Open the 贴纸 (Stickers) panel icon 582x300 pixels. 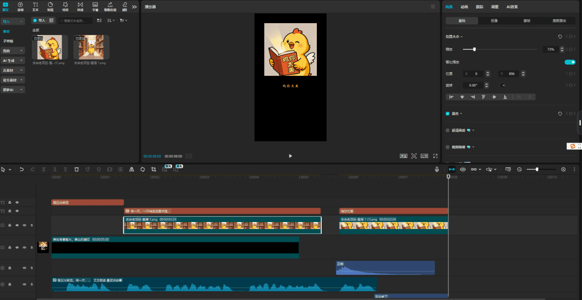click(50, 6)
